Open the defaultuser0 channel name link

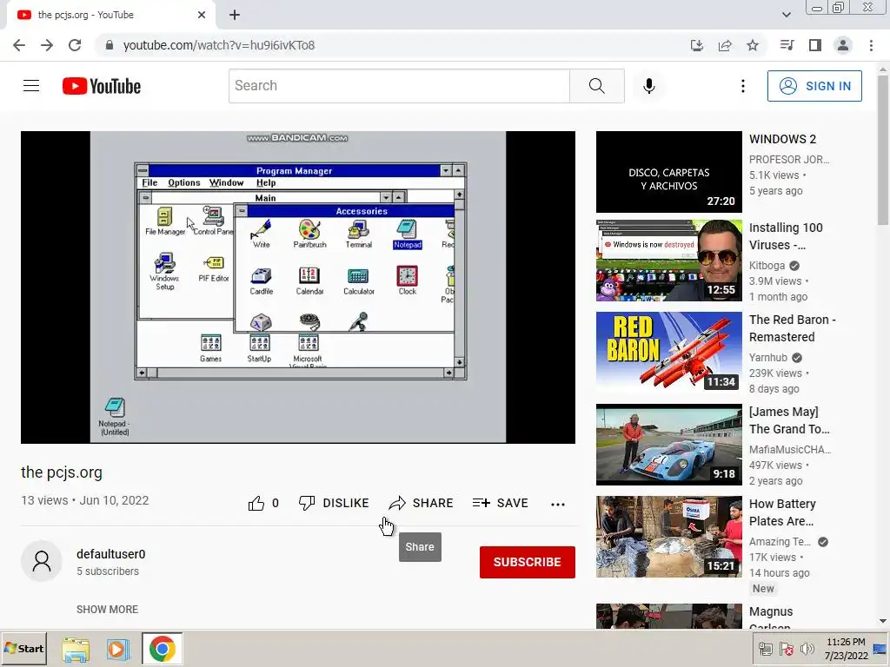[110, 554]
